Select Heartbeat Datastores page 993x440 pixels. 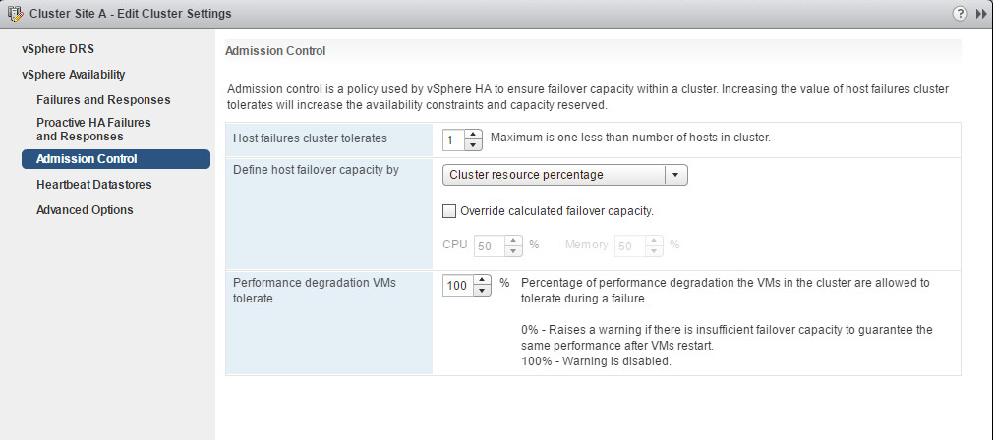(93, 184)
